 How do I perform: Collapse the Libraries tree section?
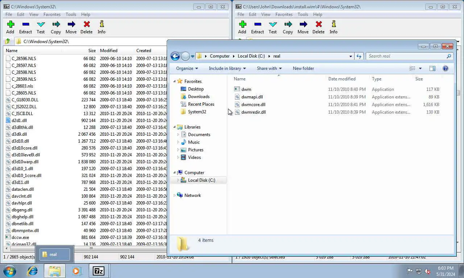click(x=174, y=127)
